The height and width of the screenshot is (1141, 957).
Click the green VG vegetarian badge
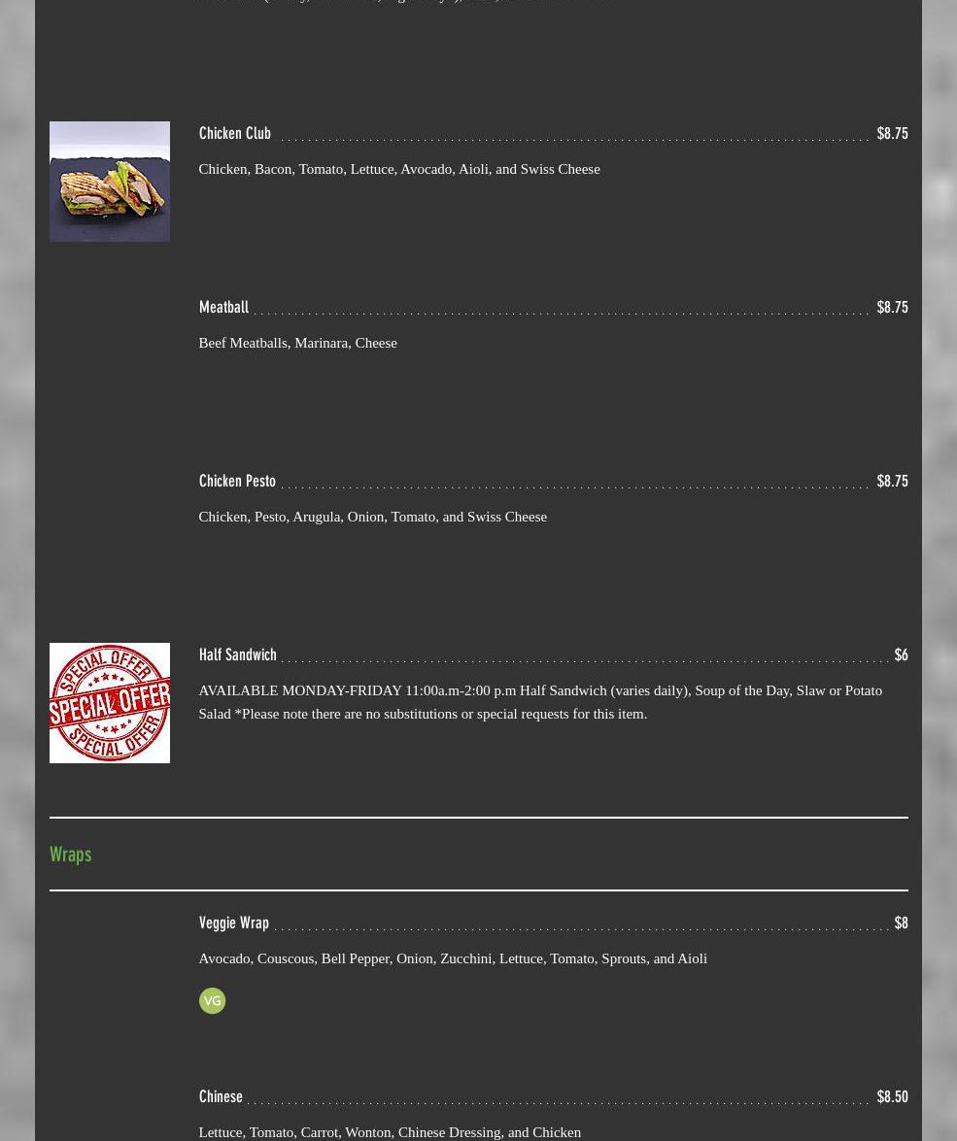212,1000
